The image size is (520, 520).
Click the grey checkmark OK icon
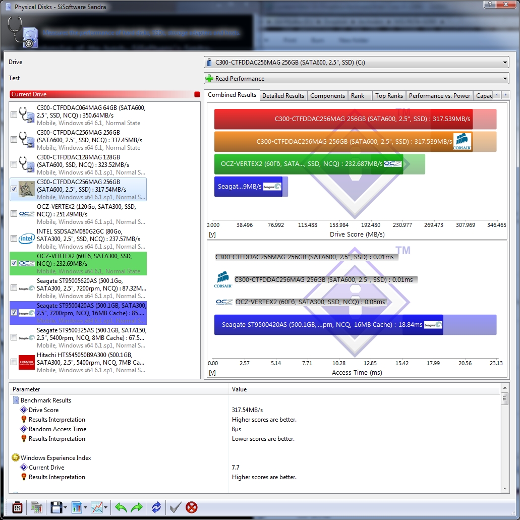click(176, 507)
